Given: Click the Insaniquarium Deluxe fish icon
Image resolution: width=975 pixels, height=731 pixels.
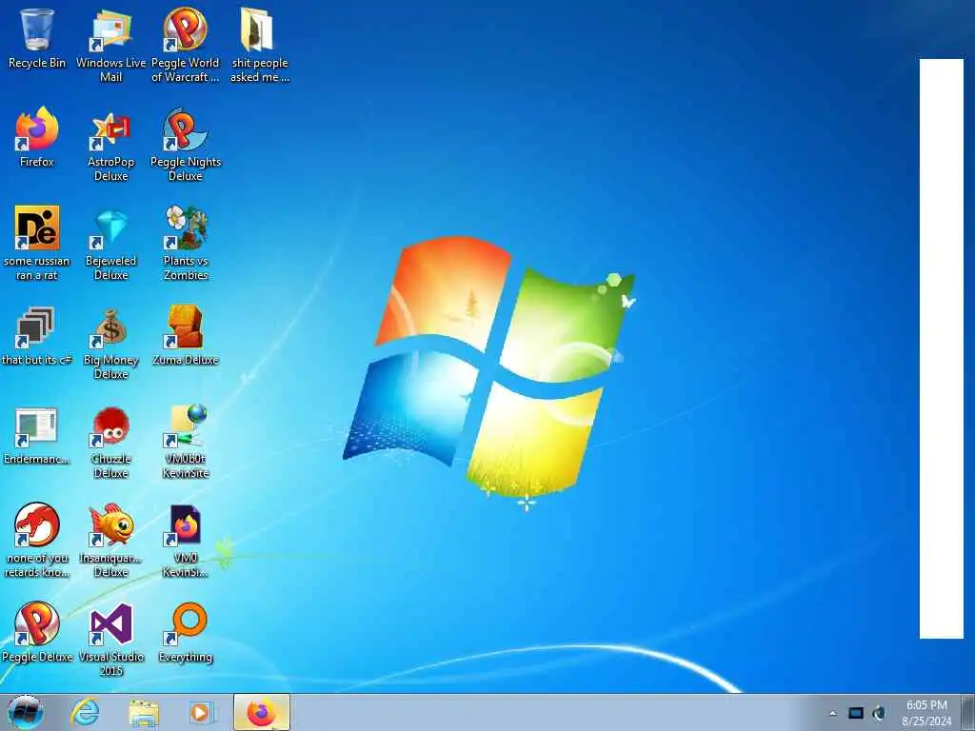Looking at the screenshot, I should pos(110,525).
